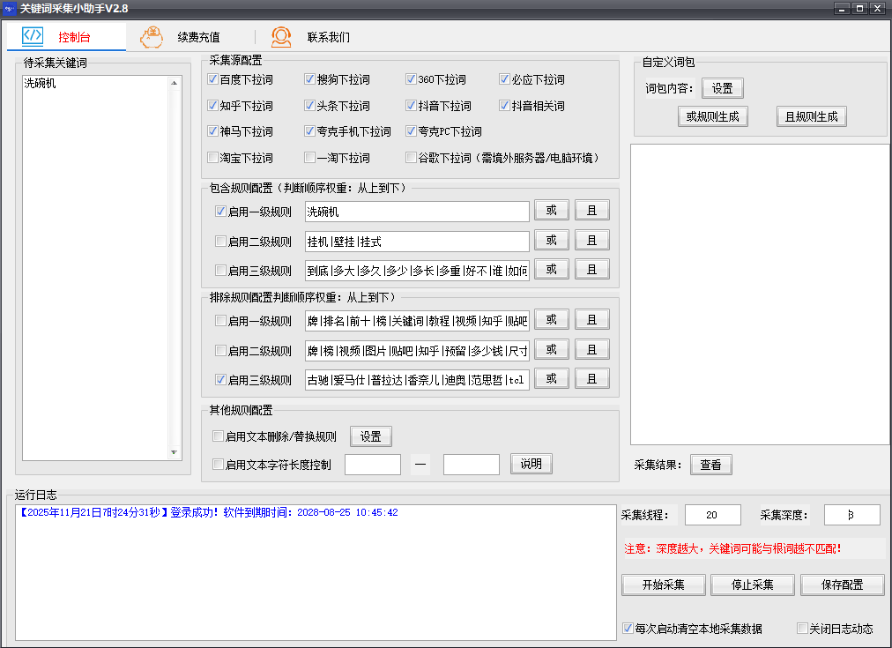Viewport: 892px width, 648px height.
Task: Click the include first-level rule text field
Action: click(x=417, y=212)
